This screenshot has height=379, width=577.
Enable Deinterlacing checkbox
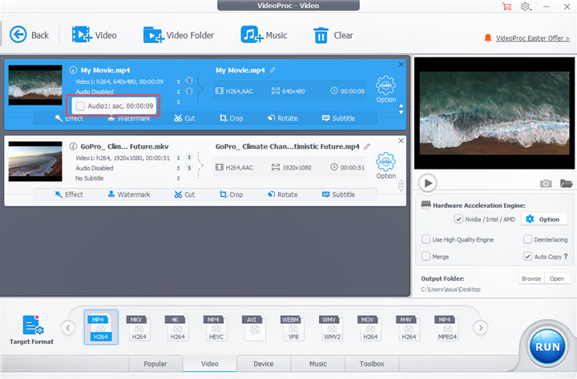(527, 239)
